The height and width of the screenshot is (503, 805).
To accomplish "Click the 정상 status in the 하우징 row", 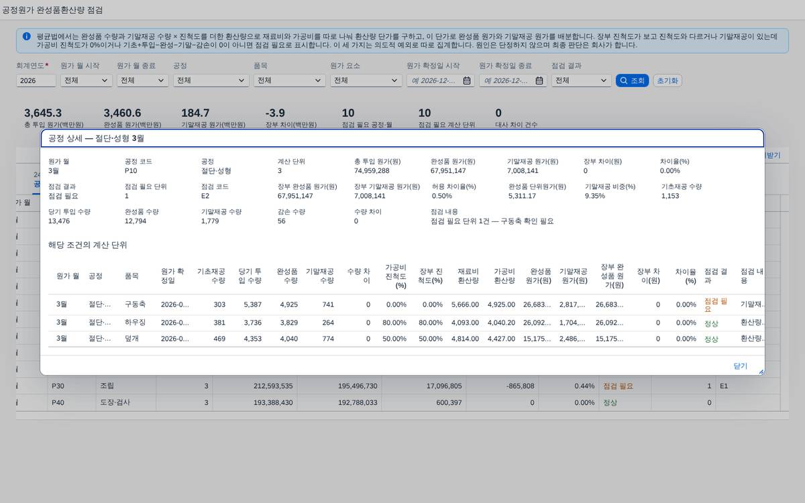I will tap(710, 323).
